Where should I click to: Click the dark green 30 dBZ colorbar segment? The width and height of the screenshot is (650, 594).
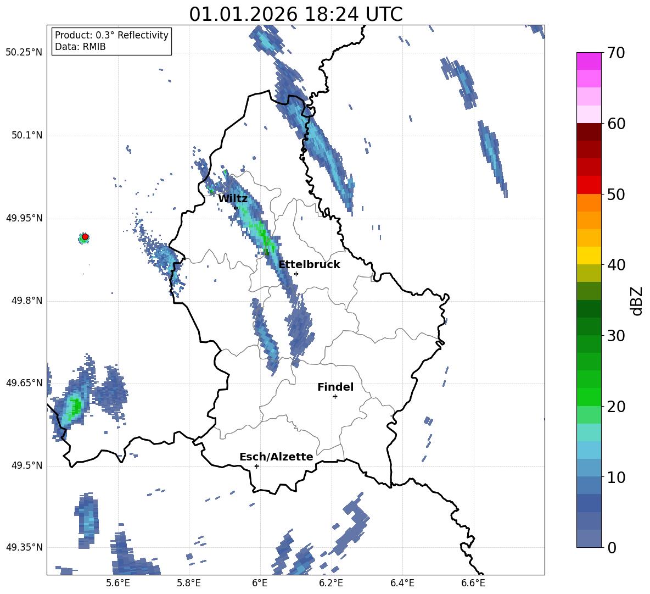tap(589, 326)
